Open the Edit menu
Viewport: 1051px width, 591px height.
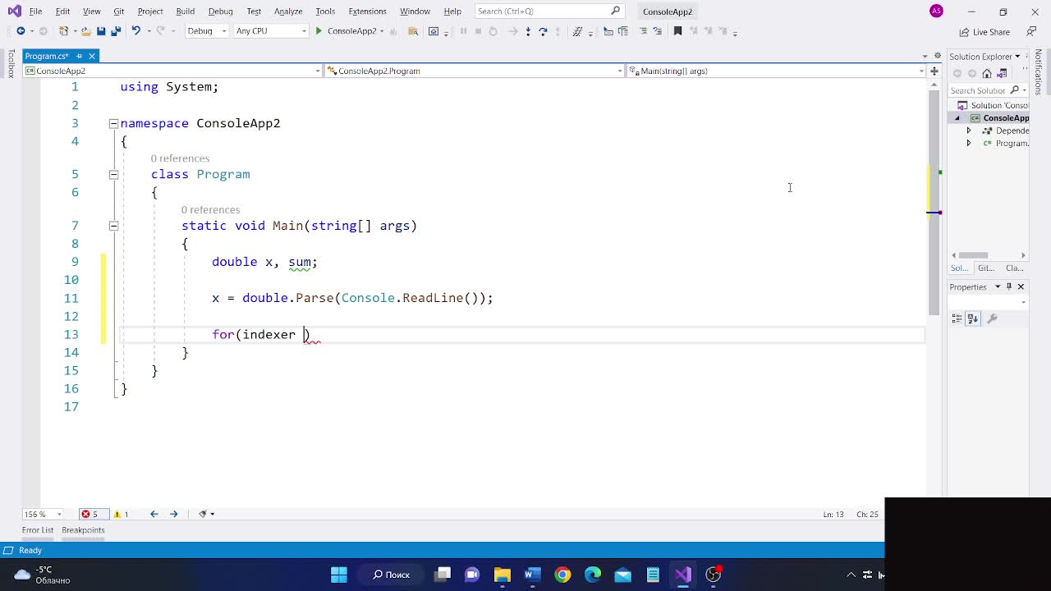pyautogui.click(x=63, y=11)
